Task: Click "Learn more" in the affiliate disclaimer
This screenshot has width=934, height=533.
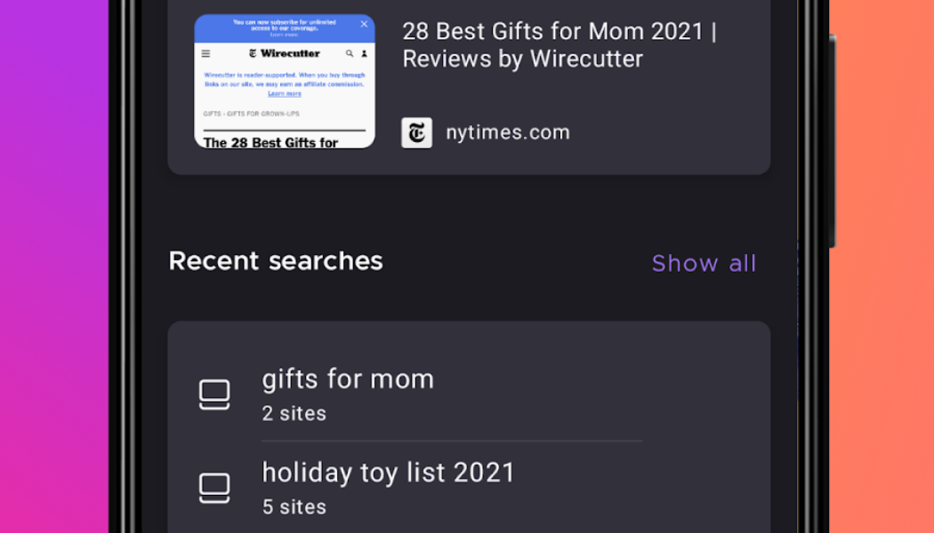Action: coord(285,93)
